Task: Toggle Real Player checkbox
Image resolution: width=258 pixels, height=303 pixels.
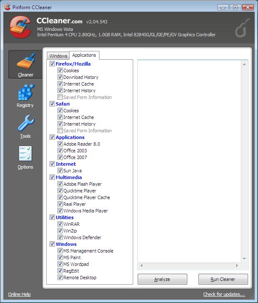Action: coord(60,204)
